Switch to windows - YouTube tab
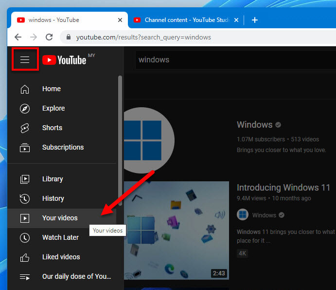The image size is (336, 290). click(x=70, y=20)
